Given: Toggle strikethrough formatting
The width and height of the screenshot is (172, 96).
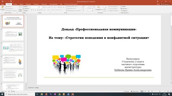Looking at the screenshot, I should click(x=40, y=10).
